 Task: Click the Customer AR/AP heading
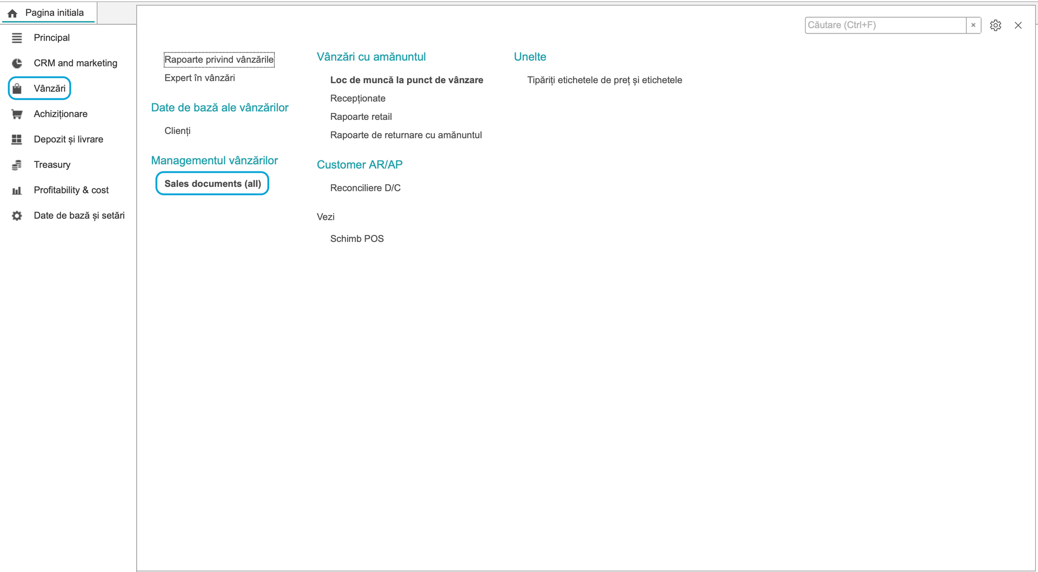360,165
